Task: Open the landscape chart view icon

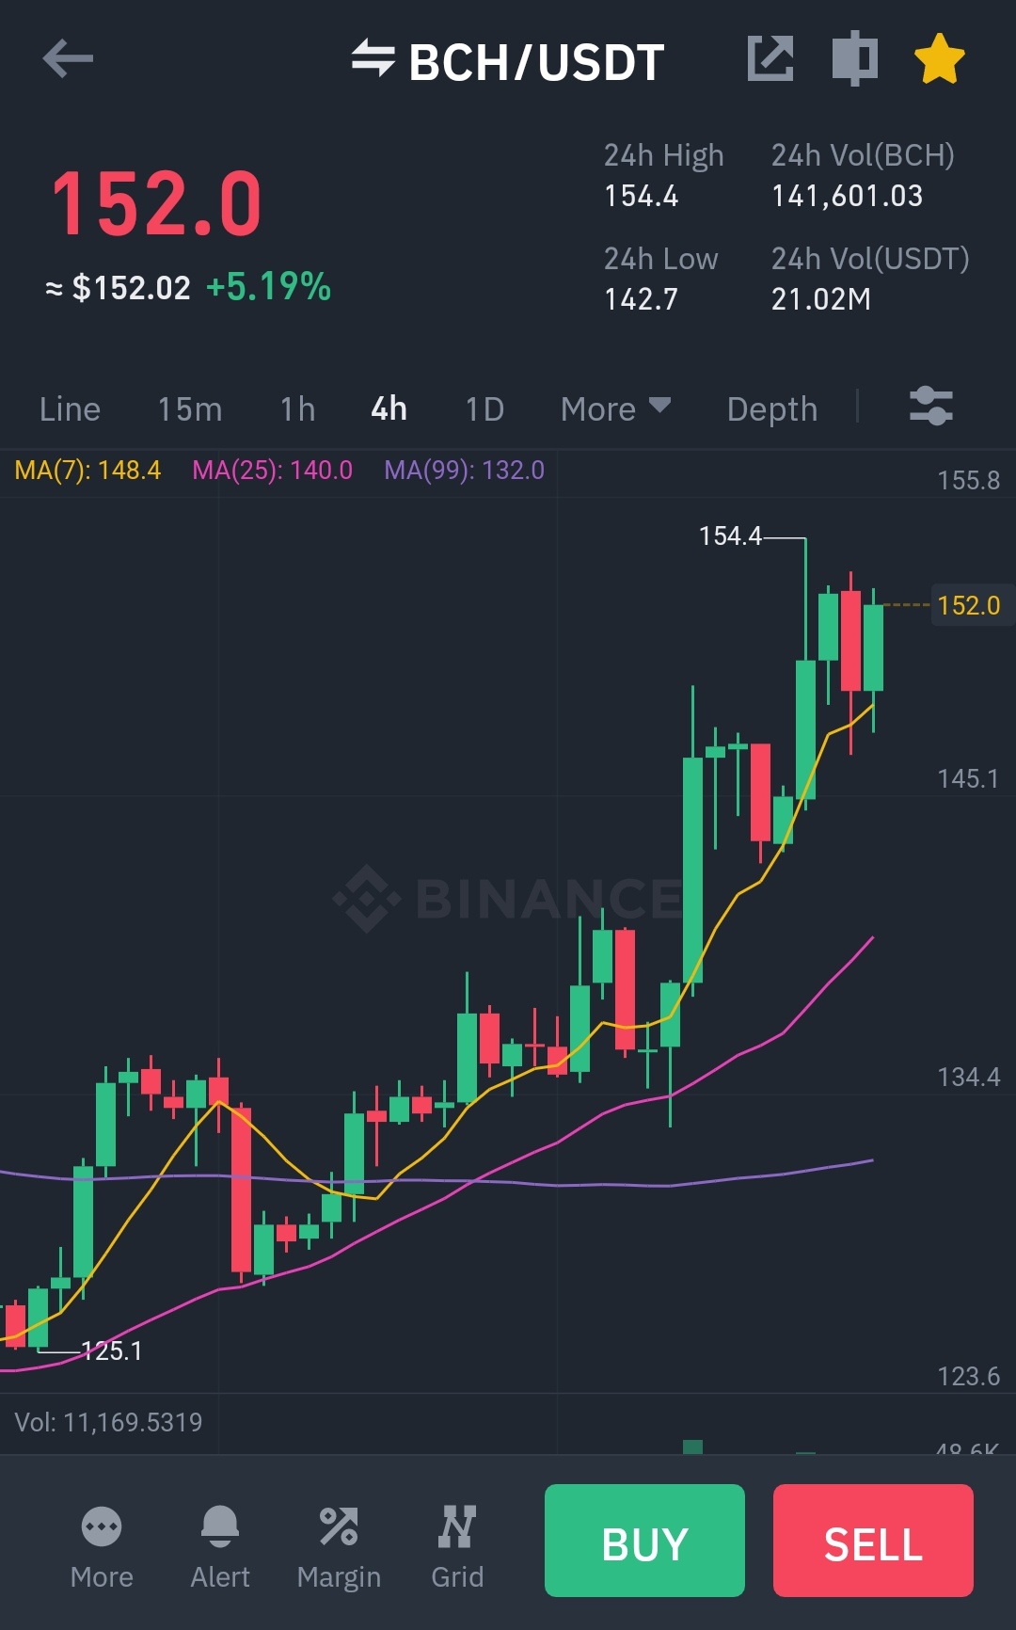Action: [855, 58]
